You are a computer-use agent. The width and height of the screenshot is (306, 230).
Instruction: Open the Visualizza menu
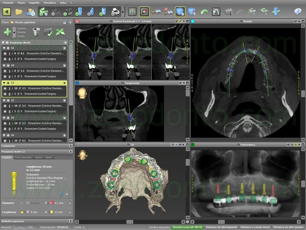(x=49, y=2)
